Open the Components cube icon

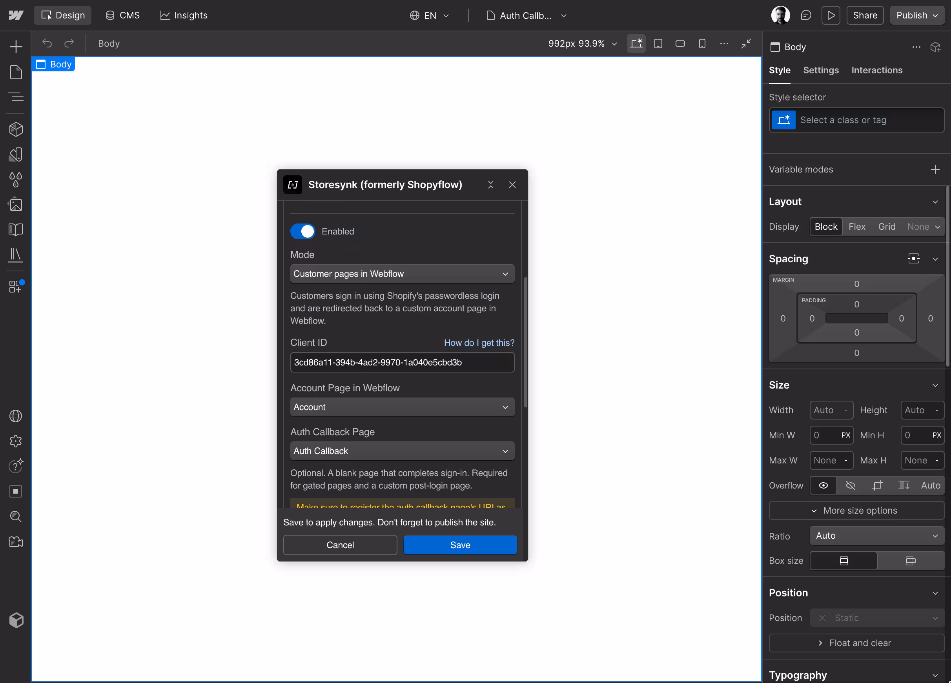(16, 129)
